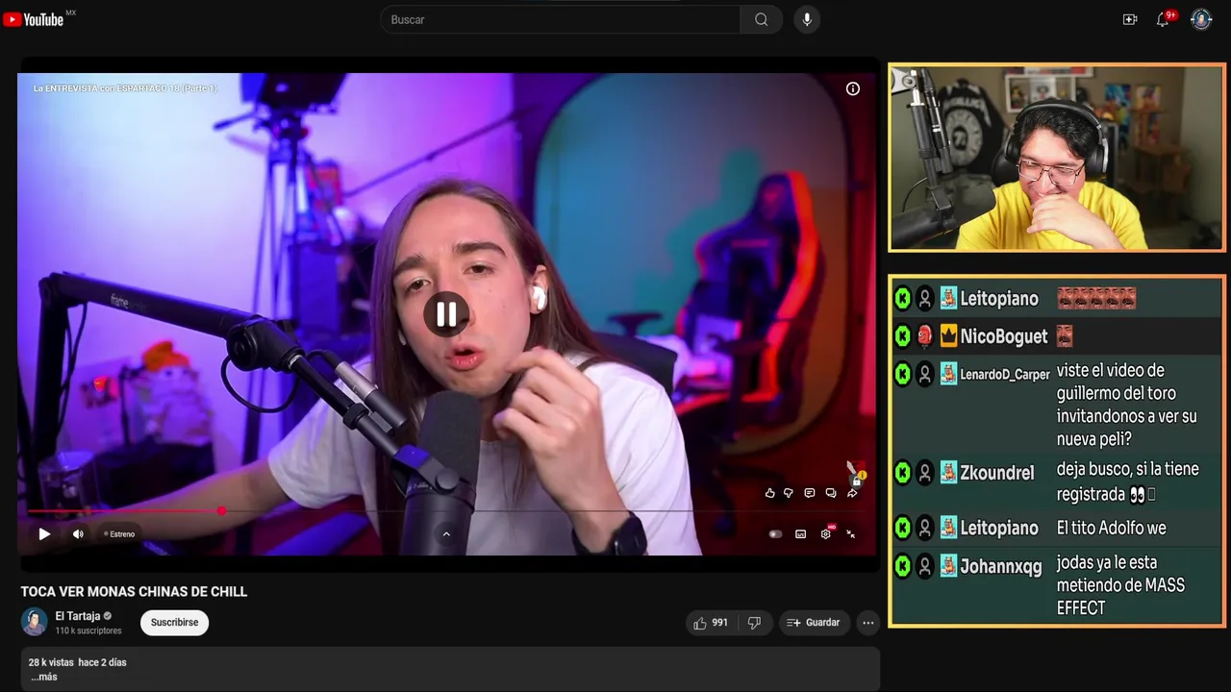Open the Create video icon
The height and width of the screenshot is (692, 1231).
pos(1130,19)
